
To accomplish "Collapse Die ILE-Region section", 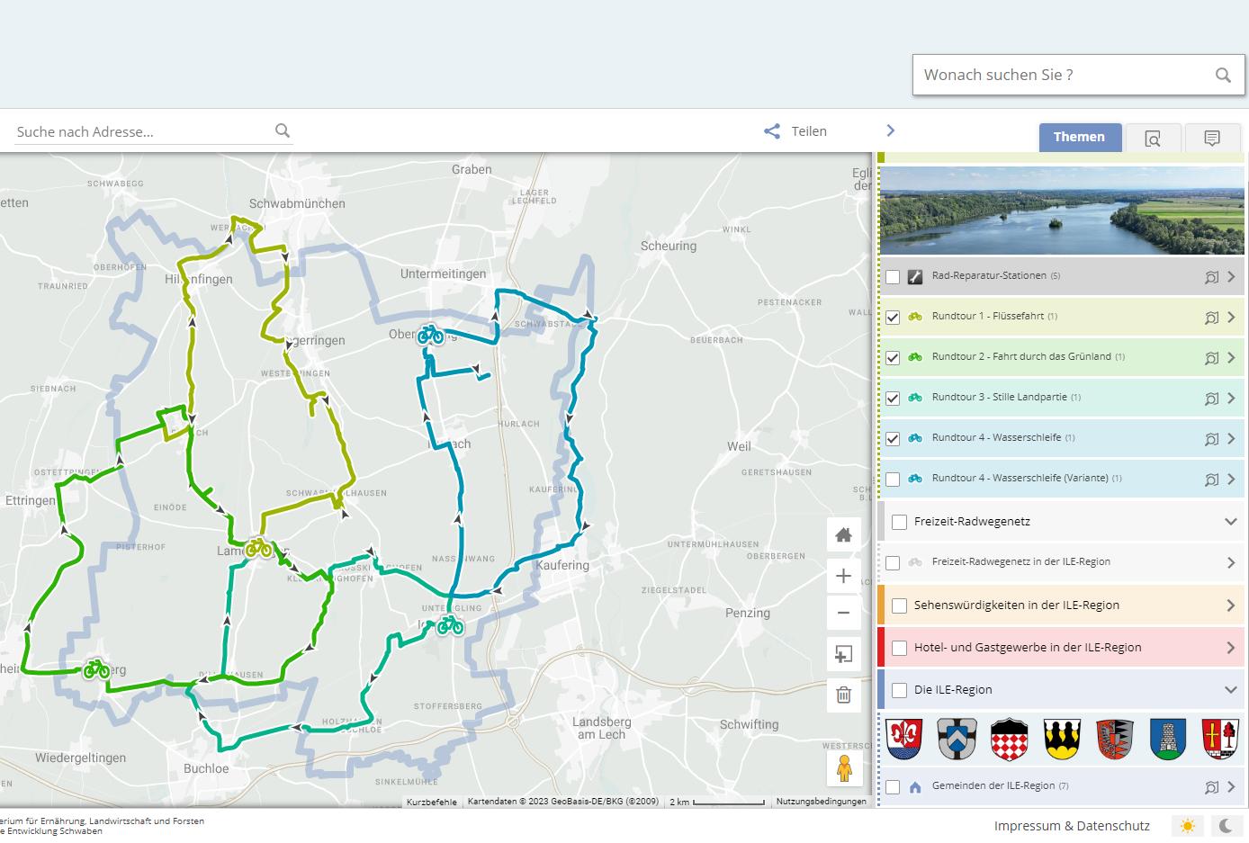I will (1230, 690).
